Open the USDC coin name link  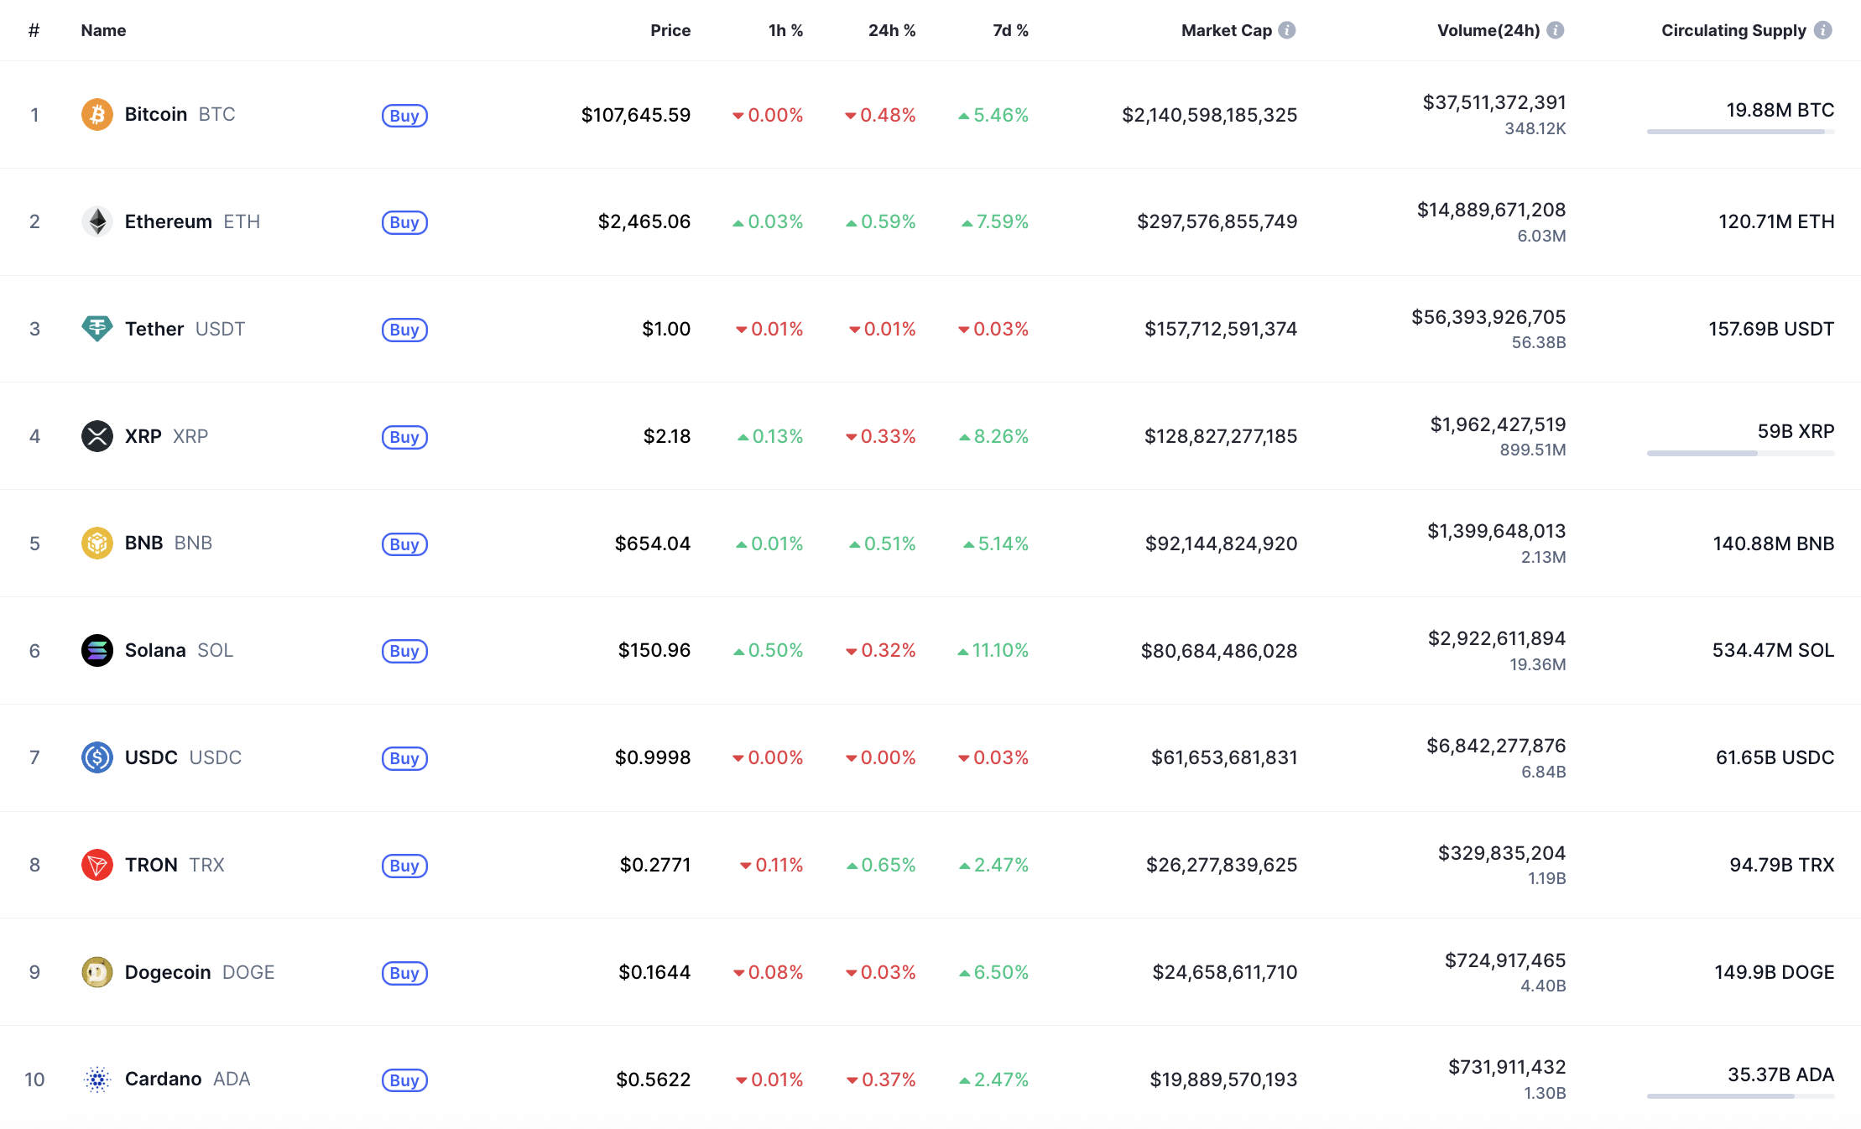coord(152,757)
